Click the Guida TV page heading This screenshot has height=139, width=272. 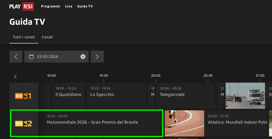coord(27,22)
